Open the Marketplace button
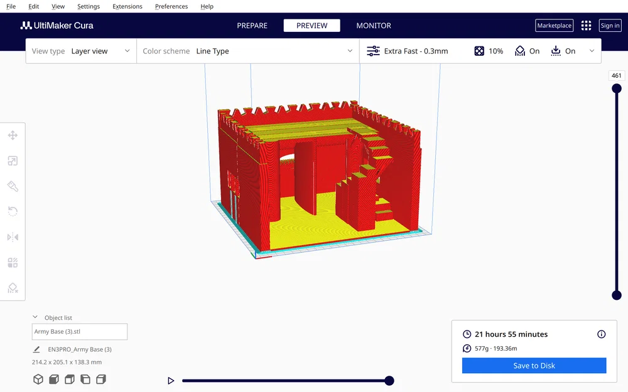 pyautogui.click(x=555, y=26)
